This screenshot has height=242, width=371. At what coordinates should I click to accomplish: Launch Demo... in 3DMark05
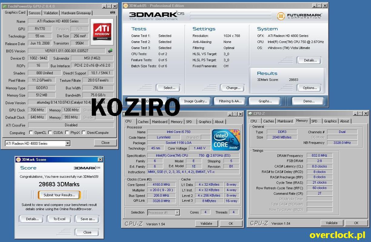(x=309, y=101)
